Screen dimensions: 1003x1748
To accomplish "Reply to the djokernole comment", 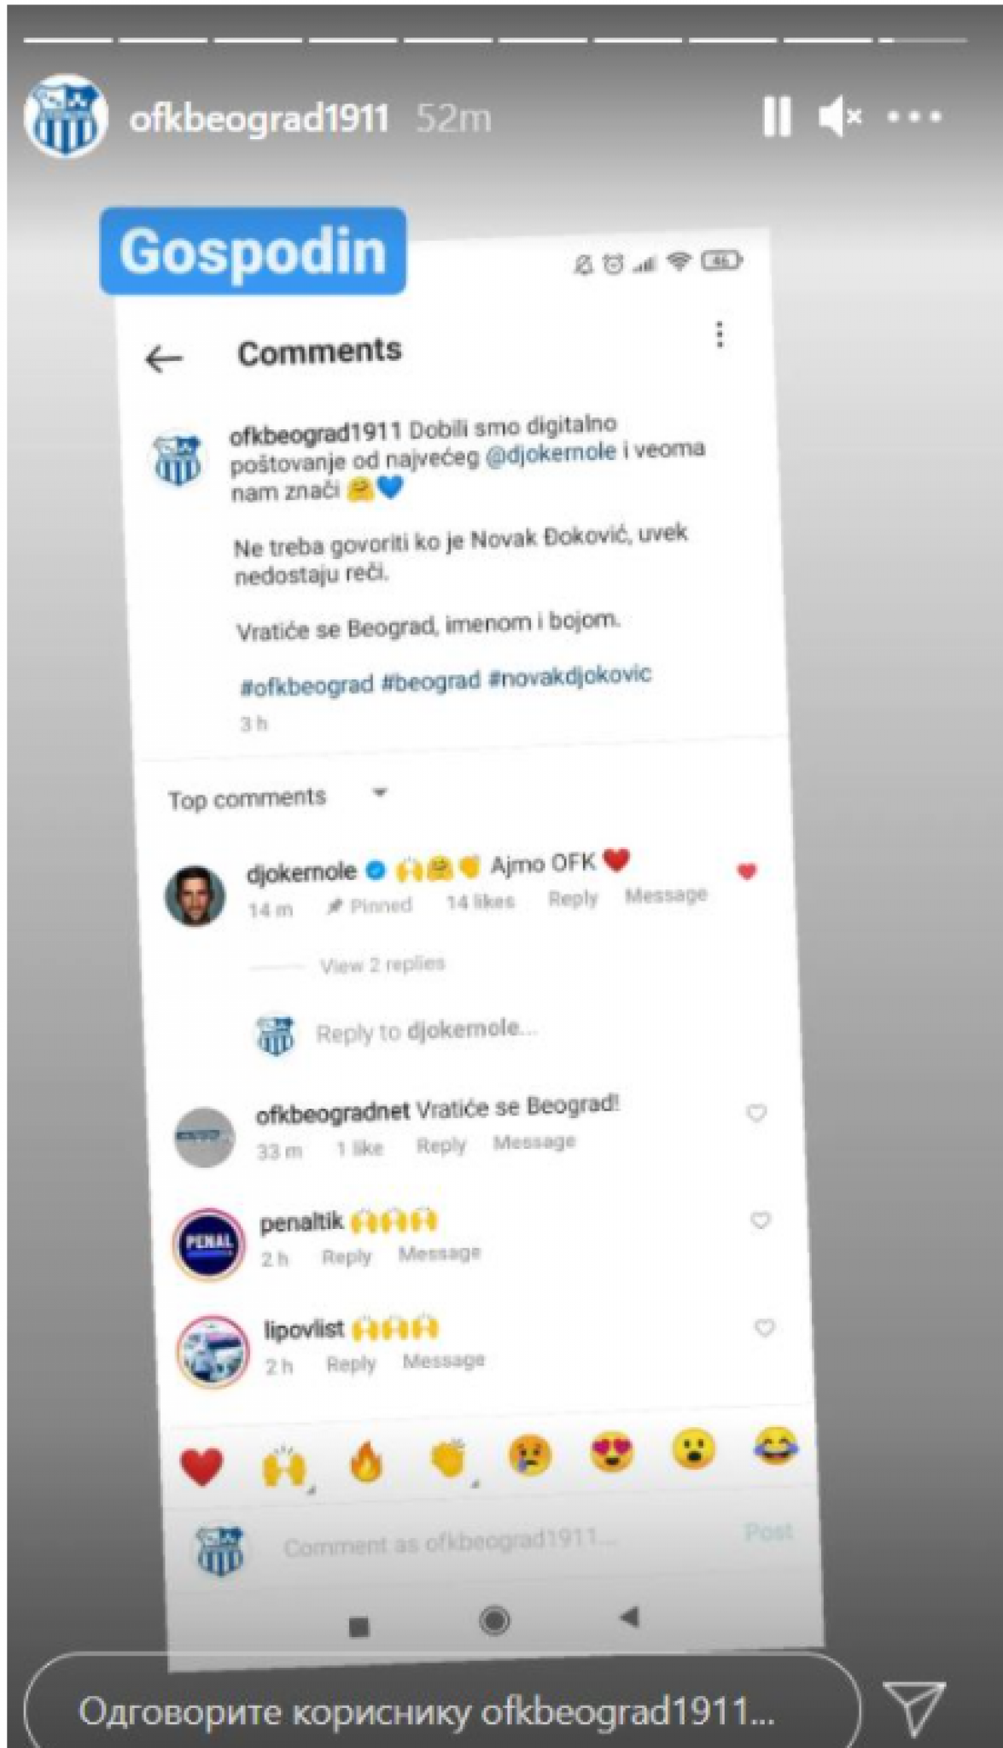I will click(573, 899).
